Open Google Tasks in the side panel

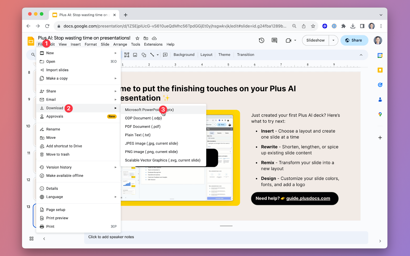[x=380, y=85]
